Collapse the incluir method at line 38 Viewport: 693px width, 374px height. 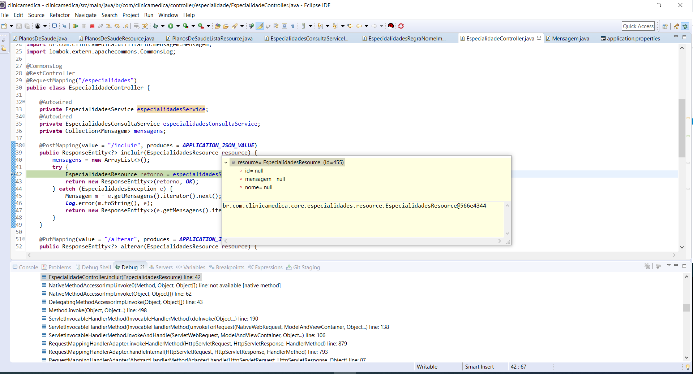point(24,145)
